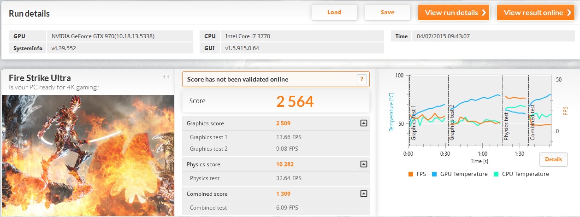Click the Physics test result row
The height and width of the screenshot is (217, 580).
coord(276,178)
